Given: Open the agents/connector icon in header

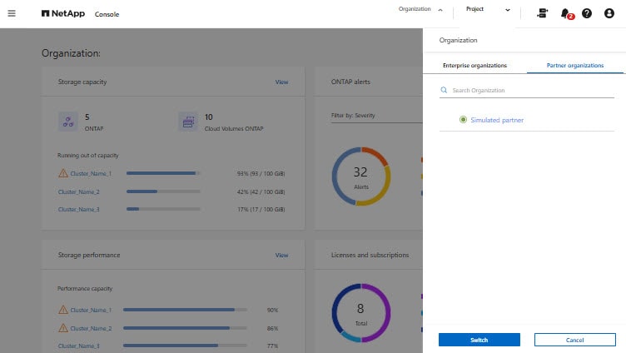Looking at the screenshot, I should (543, 13).
